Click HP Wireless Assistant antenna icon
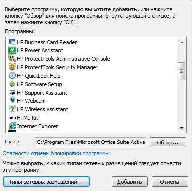This screenshot has height=191, width=192. pyautogui.click(x=12, y=109)
